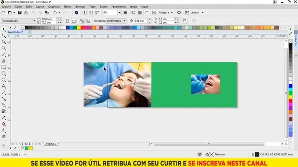Pick the yellow swatch in document palette
This screenshot has width=298, height=167.
30,148
